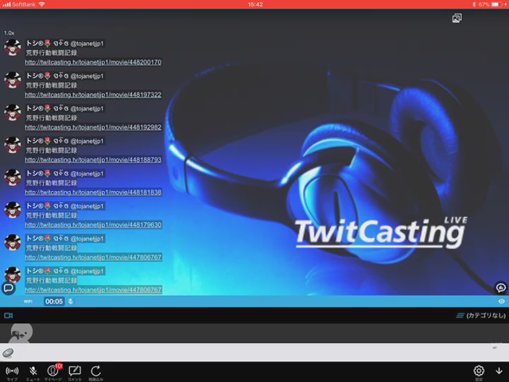509x382 pixels.
Task: Open マイページ with notification badge
Action: tap(53, 372)
